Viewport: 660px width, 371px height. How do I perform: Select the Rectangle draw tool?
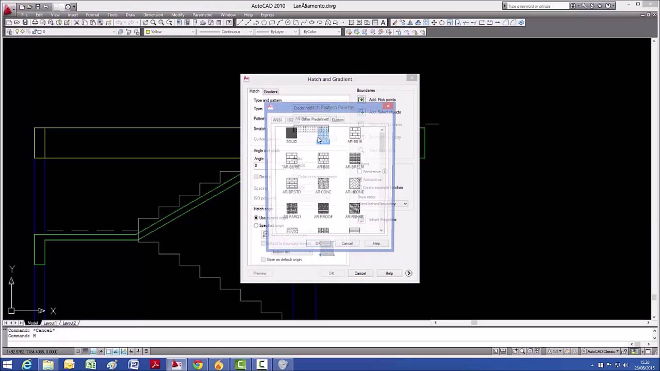tap(272, 23)
